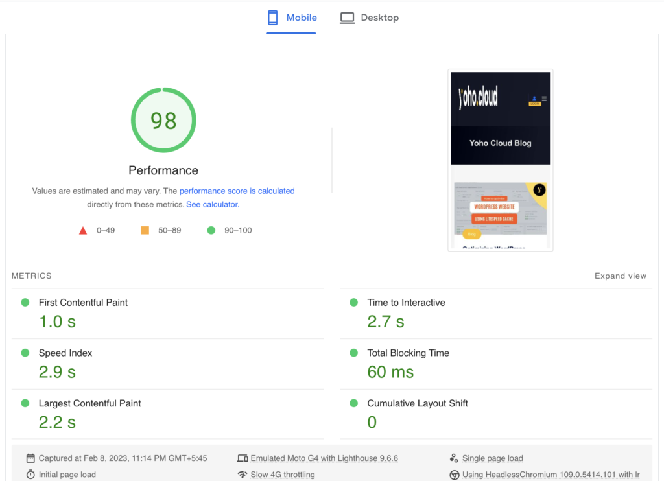Click the monitor icon beside the Desktop label

[347, 18]
